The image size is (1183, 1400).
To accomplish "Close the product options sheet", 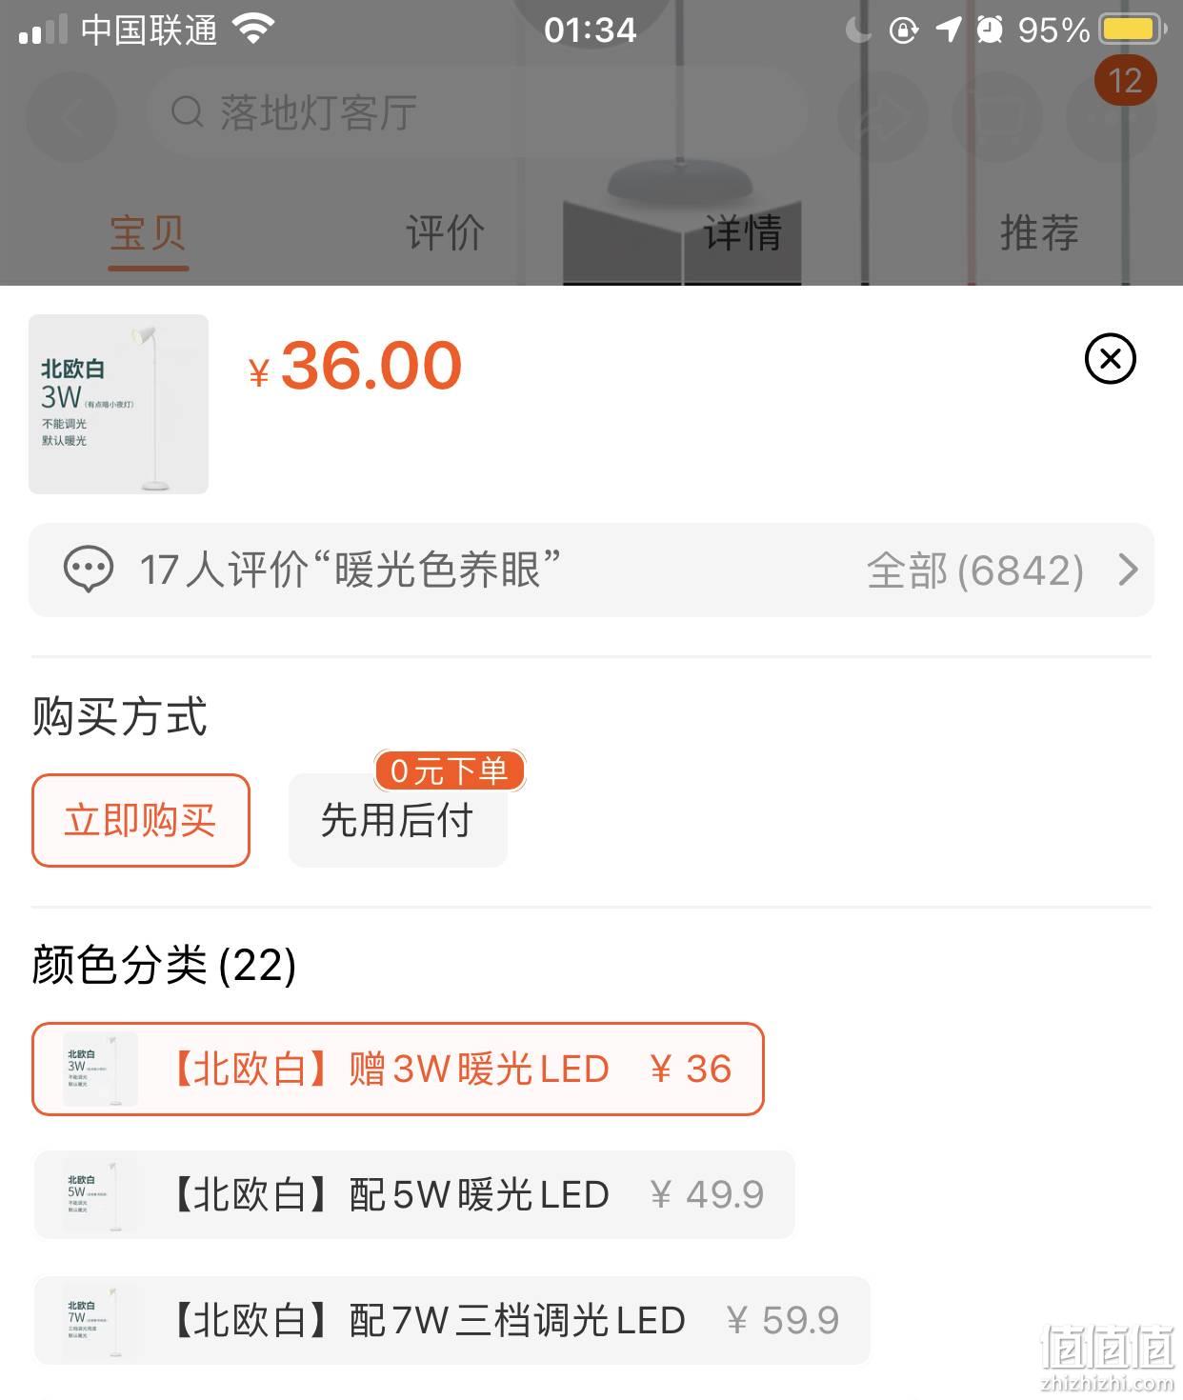I will pos(1110,359).
